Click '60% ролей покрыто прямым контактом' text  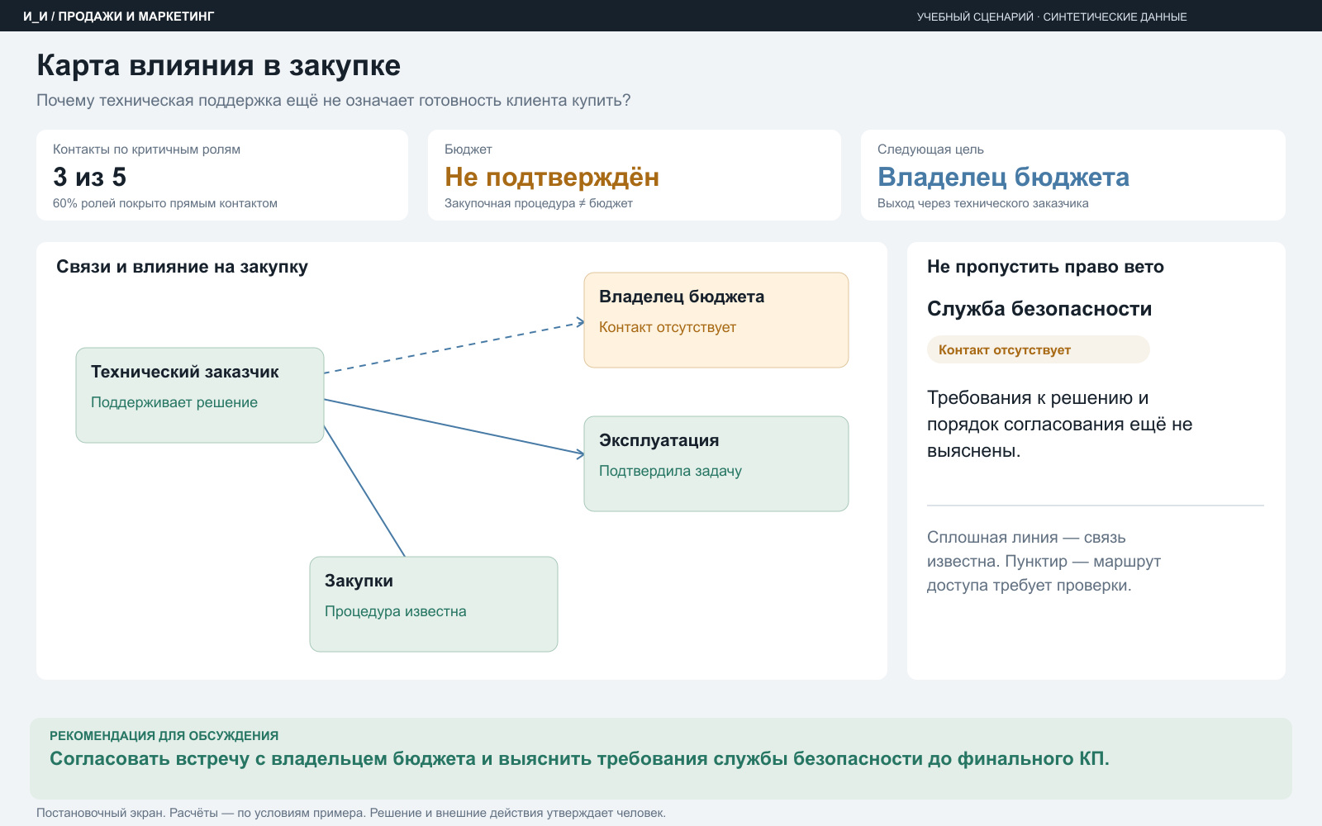(x=165, y=203)
